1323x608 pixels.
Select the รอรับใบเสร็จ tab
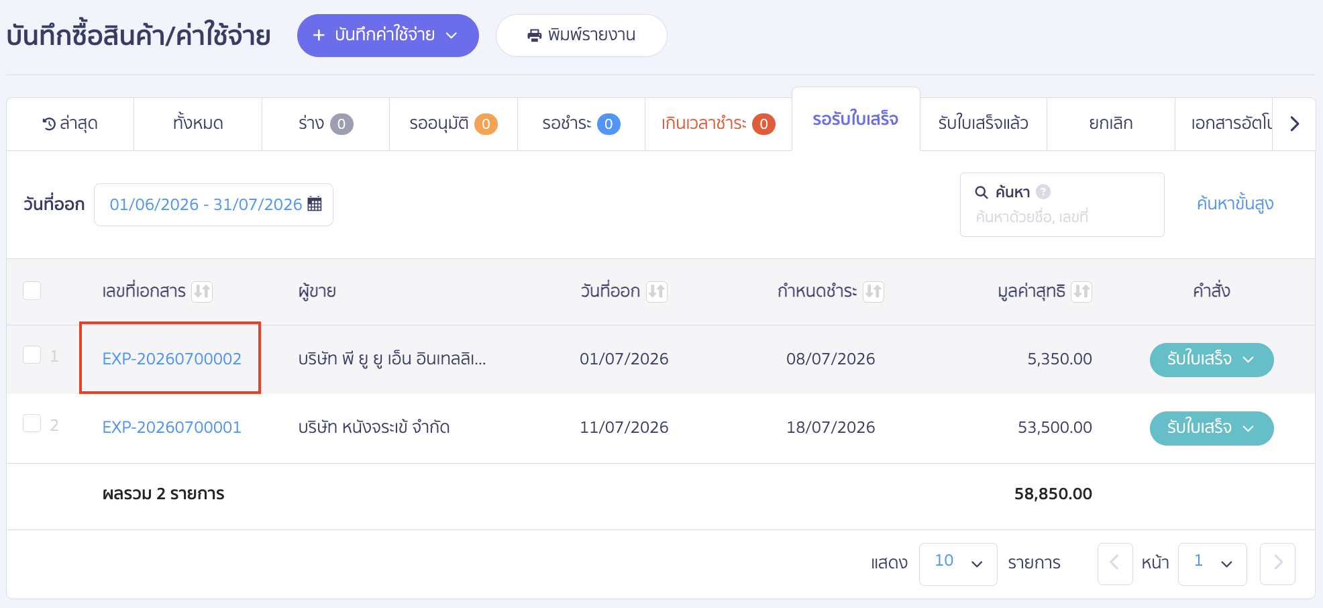(855, 119)
